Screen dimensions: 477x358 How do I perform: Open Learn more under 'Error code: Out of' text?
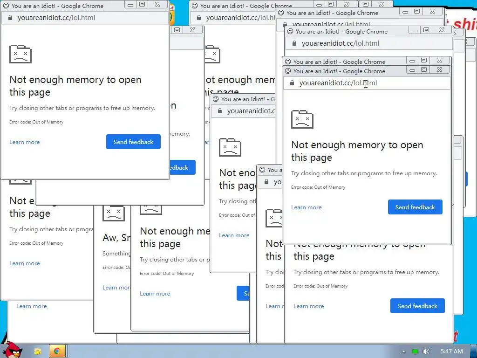pyautogui.click(x=234, y=235)
